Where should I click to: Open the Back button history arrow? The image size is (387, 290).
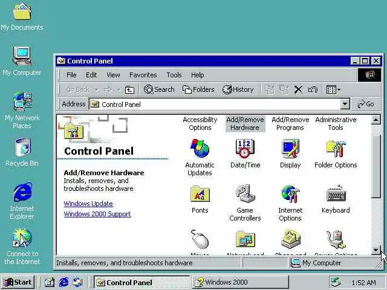(97, 89)
